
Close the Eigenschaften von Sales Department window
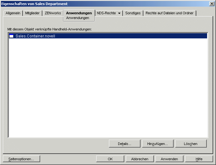coord(212,4)
